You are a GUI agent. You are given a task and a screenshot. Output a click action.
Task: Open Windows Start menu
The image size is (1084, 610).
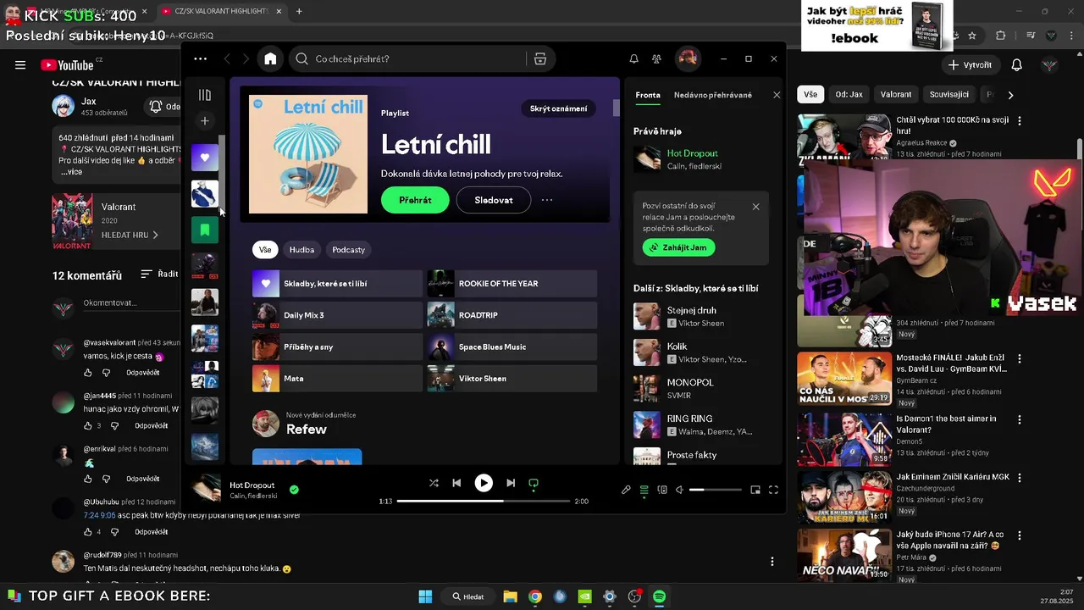(x=425, y=596)
